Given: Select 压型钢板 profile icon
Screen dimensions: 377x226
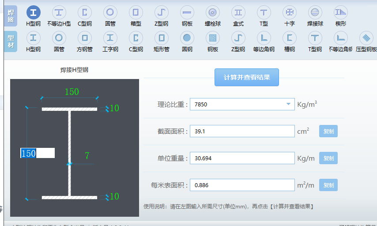Looking at the screenshot, I should click(366, 38).
